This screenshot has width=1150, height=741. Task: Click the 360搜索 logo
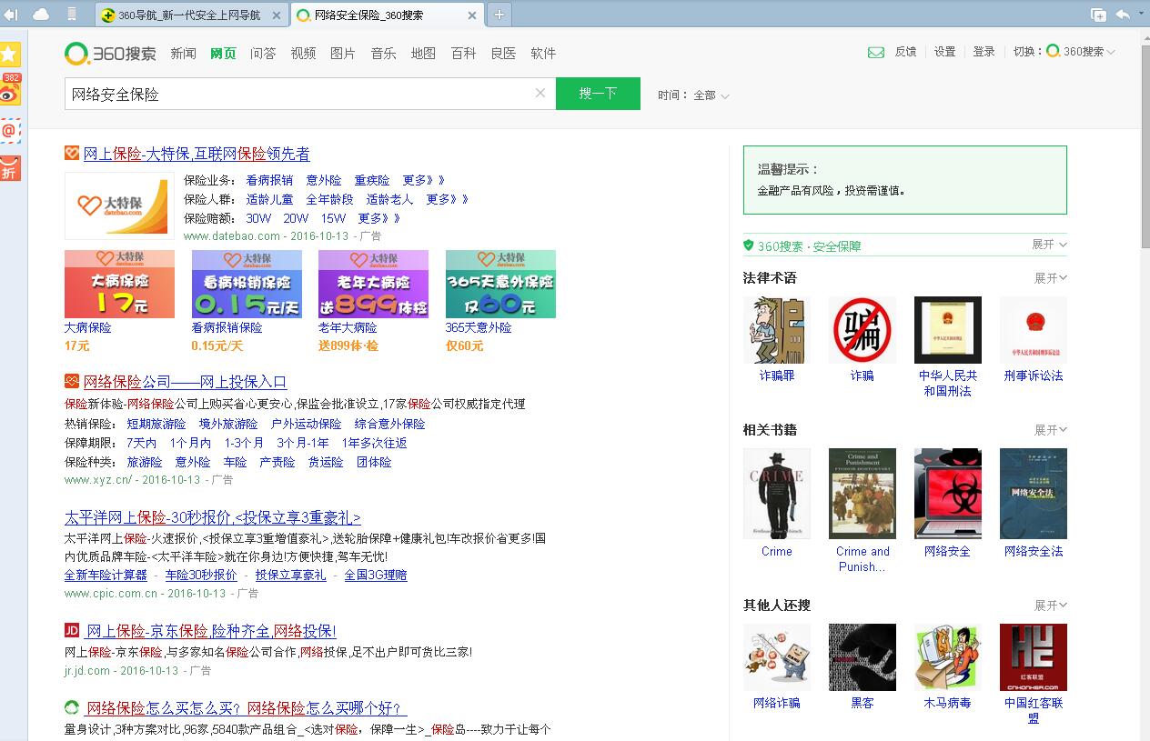[x=110, y=54]
